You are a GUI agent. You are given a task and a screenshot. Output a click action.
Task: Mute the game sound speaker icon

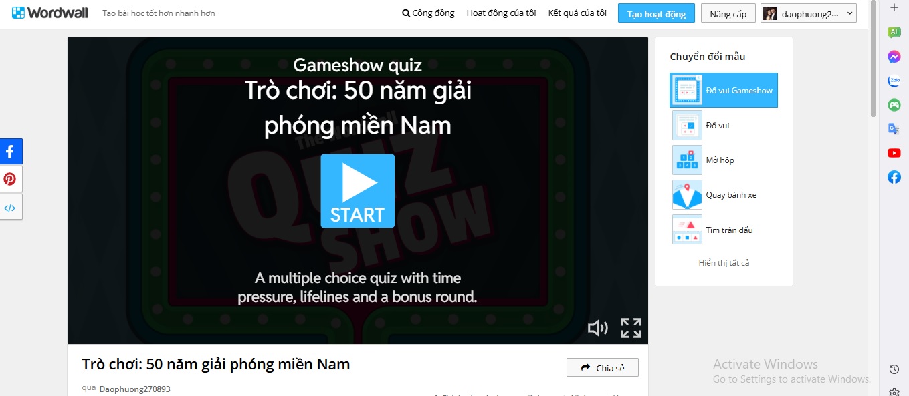(597, 327)
